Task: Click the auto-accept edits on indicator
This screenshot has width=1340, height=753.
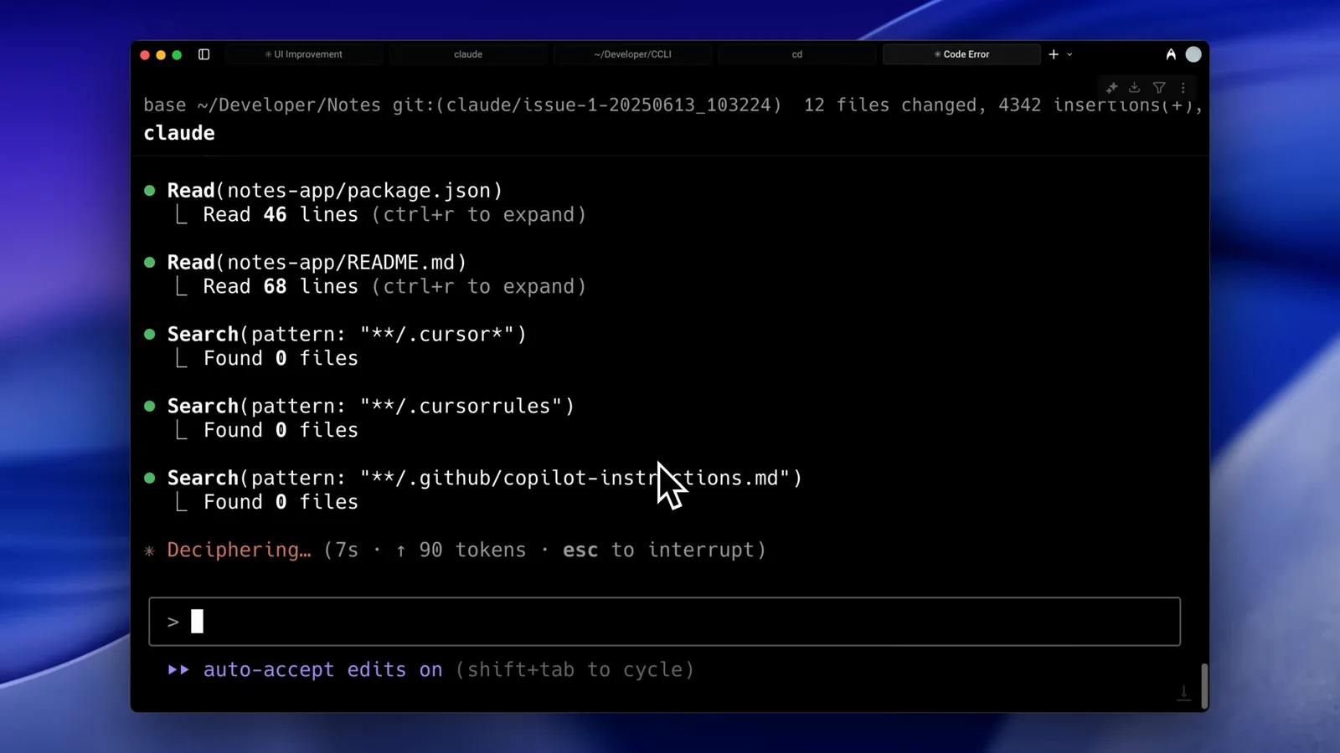Action: click(x=322, y=669)
